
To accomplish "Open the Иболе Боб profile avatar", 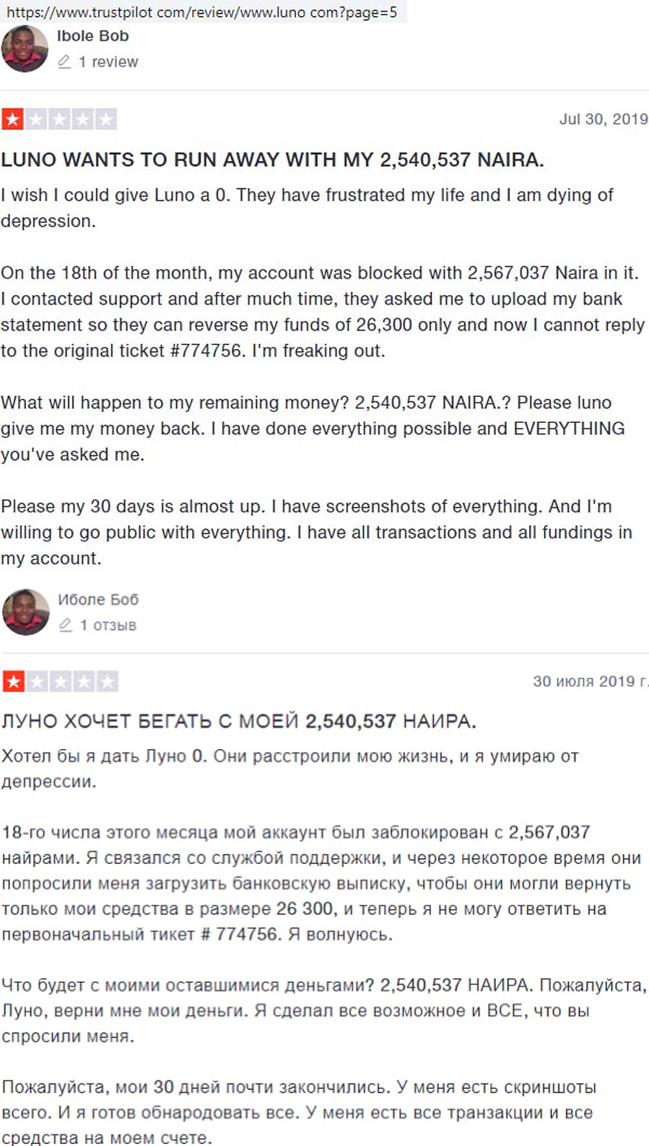I will [26, 612].
